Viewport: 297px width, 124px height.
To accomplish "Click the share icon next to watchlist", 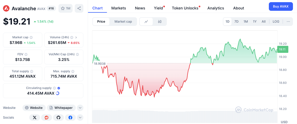I will 79,8.
